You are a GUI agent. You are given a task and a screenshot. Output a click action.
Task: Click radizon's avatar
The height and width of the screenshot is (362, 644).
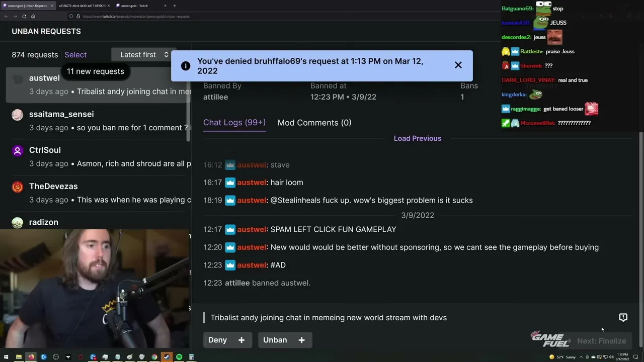pos(18,222)
